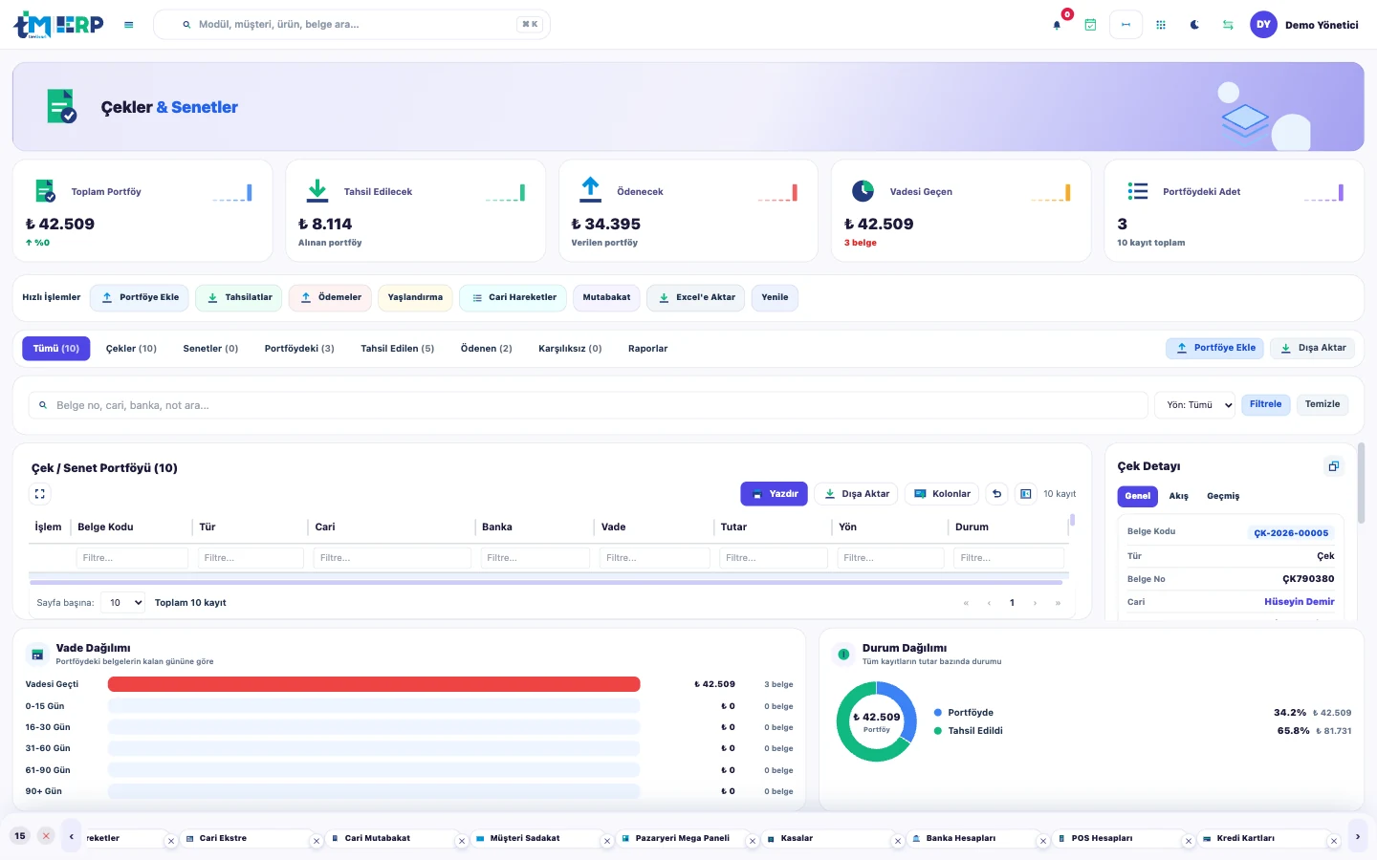Open the Hüseyin Demir cari link
Screen dimensions: 1377x860
1299,602
